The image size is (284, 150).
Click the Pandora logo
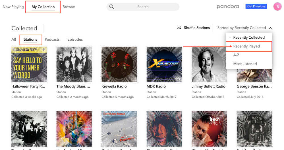[x=228, y=7]
